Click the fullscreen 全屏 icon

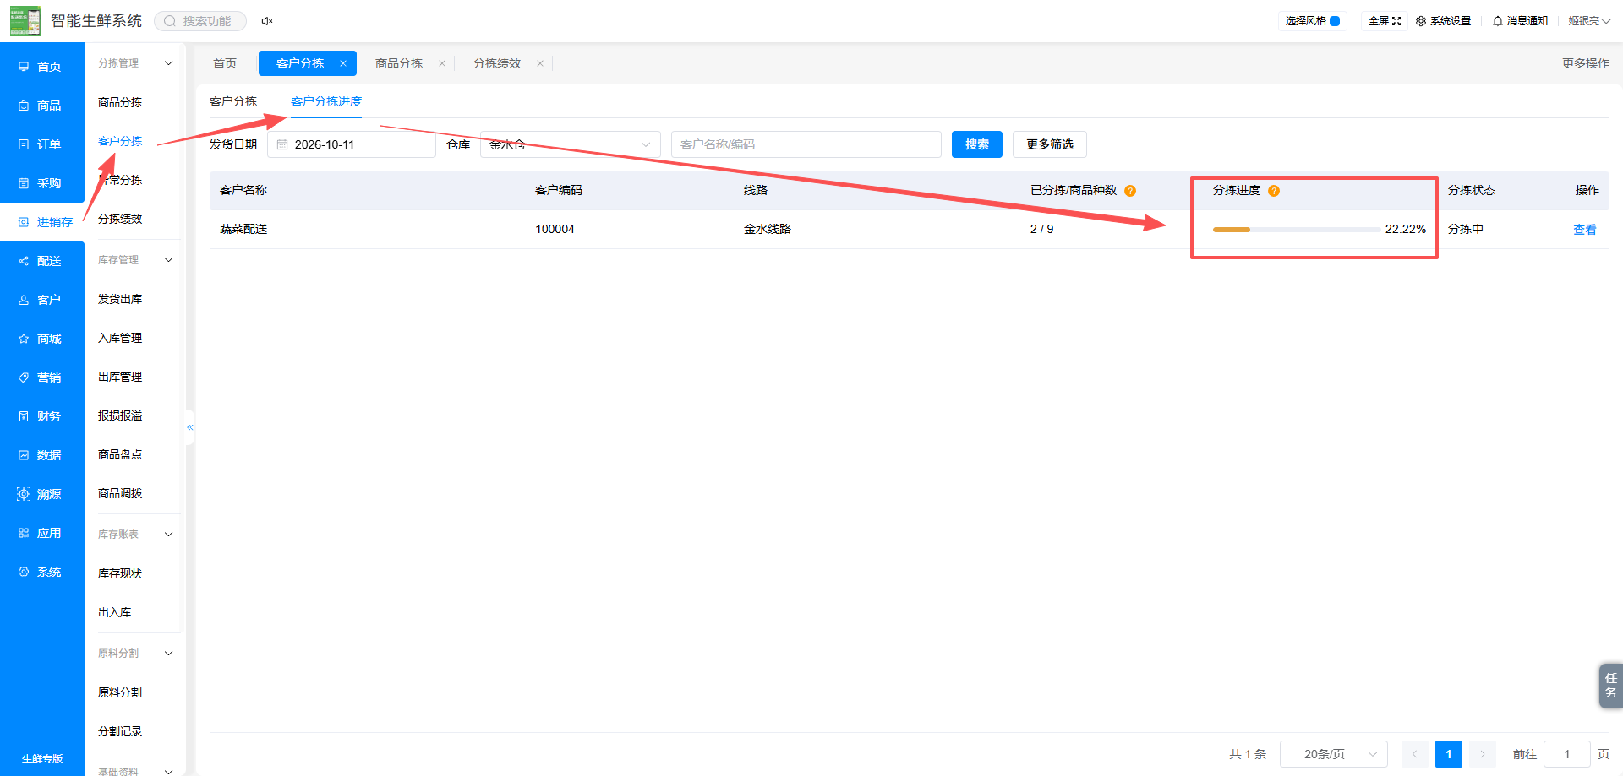tap(1396, 21)
